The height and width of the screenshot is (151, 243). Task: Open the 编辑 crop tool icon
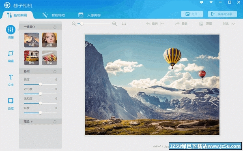point(11,53)
